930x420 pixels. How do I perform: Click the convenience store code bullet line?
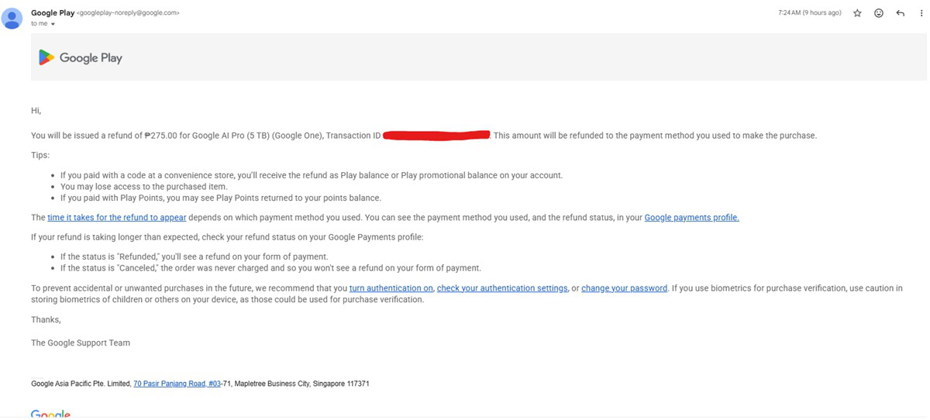coord(312,175)
